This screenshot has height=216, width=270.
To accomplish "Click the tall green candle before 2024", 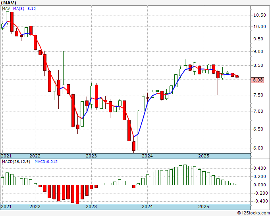I will (x=139, y=131).
